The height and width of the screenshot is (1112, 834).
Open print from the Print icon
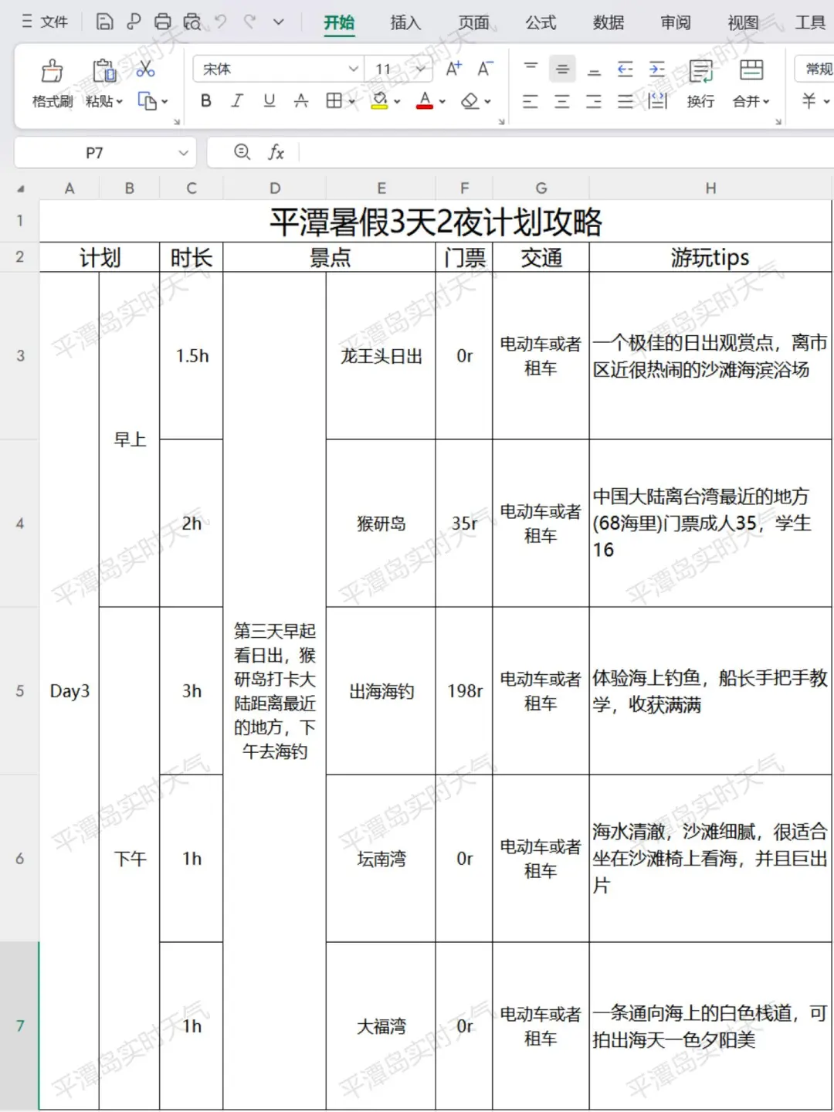click(x=162, y=21)
